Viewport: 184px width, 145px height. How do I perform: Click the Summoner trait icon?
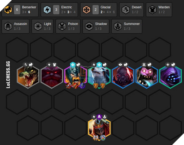(x=118, y=26)
